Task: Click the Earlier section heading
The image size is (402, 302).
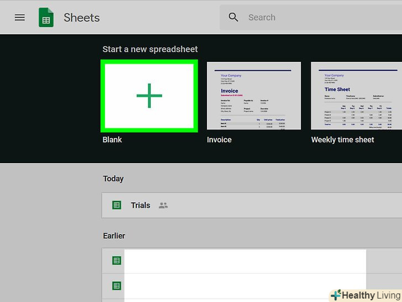Action: click(114, 236)
